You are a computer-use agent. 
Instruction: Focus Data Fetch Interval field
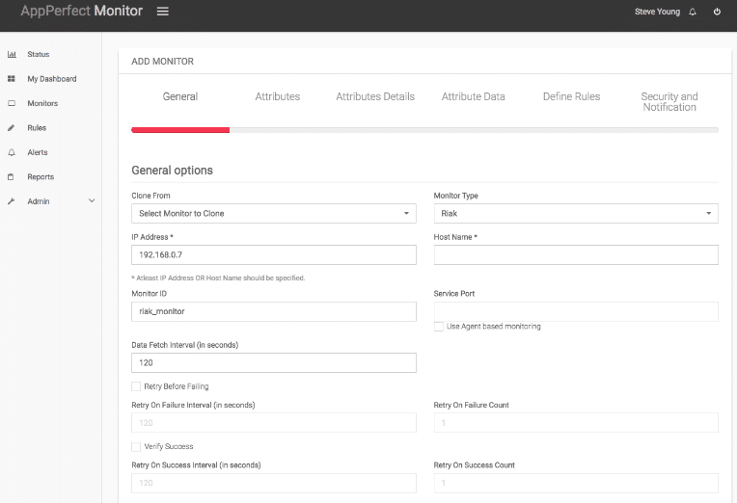click(x=274, y=362)
